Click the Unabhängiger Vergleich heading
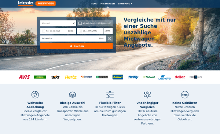220x137 pixels. (147, 105)
